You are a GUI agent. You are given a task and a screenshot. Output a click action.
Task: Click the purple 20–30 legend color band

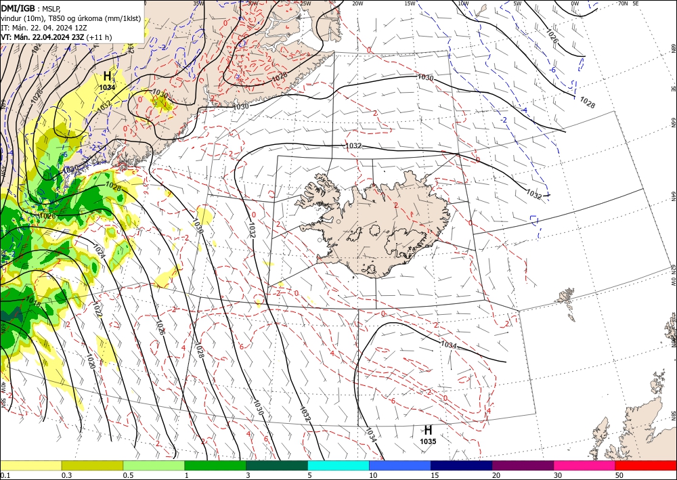coord(523,465)
